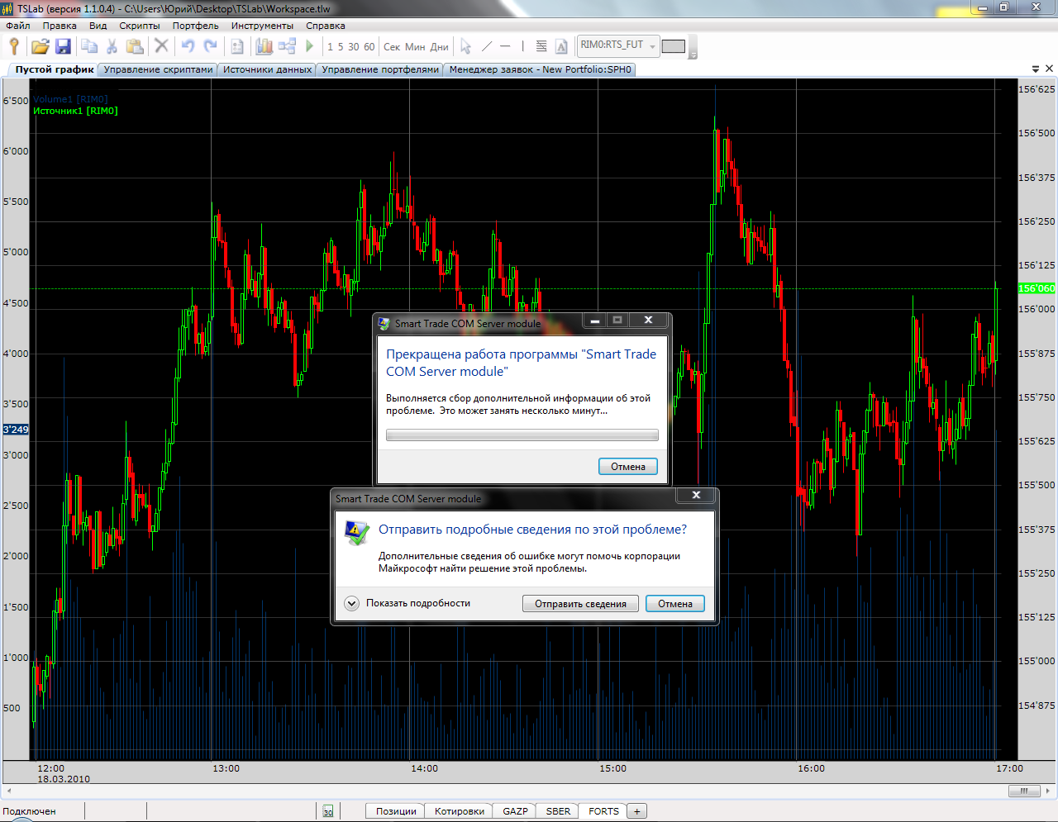1058x822 pixels.
Task: Click the Volume1 [RIM0] chart legend label
Action: [70, 99]
